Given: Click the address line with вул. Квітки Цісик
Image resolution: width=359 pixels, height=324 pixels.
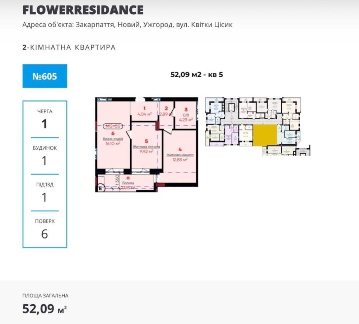Looking at the screenshot, I should [x=127, y=25].
